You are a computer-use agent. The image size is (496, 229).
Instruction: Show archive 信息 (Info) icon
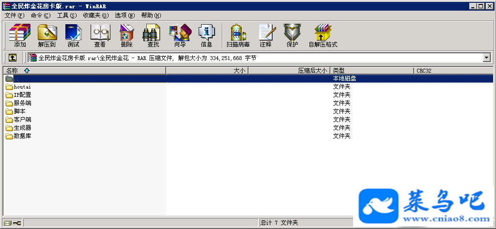tap(206, 35)
